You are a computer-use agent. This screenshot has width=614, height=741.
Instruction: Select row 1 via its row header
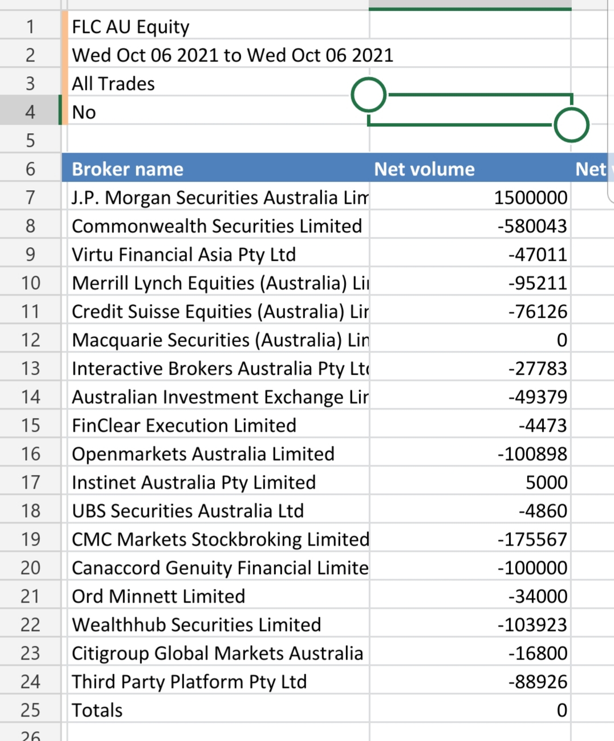point(30,26)
